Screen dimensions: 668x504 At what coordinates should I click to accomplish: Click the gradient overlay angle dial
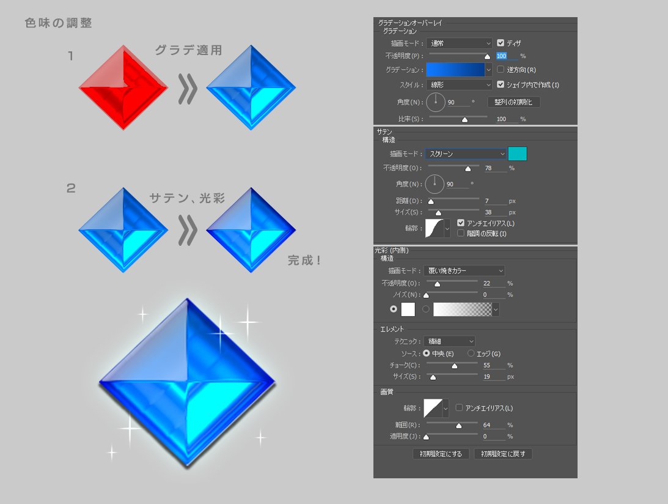tap(435, 102)
